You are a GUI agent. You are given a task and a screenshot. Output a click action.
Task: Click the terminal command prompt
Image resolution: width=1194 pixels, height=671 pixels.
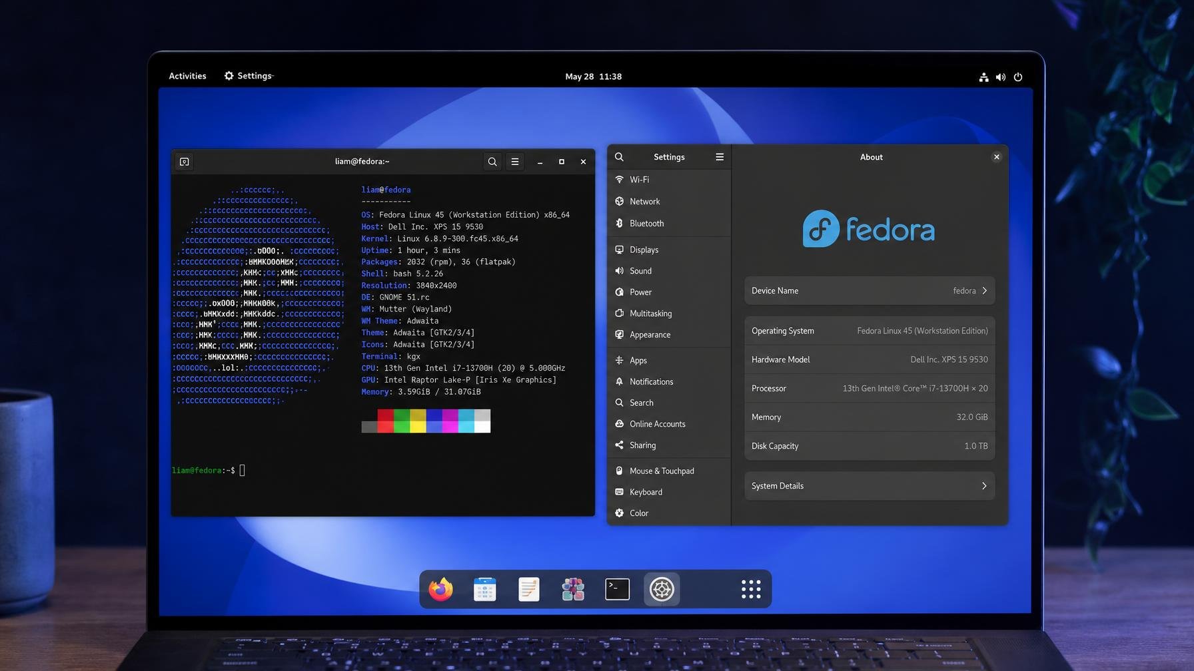tap(209, 471)
